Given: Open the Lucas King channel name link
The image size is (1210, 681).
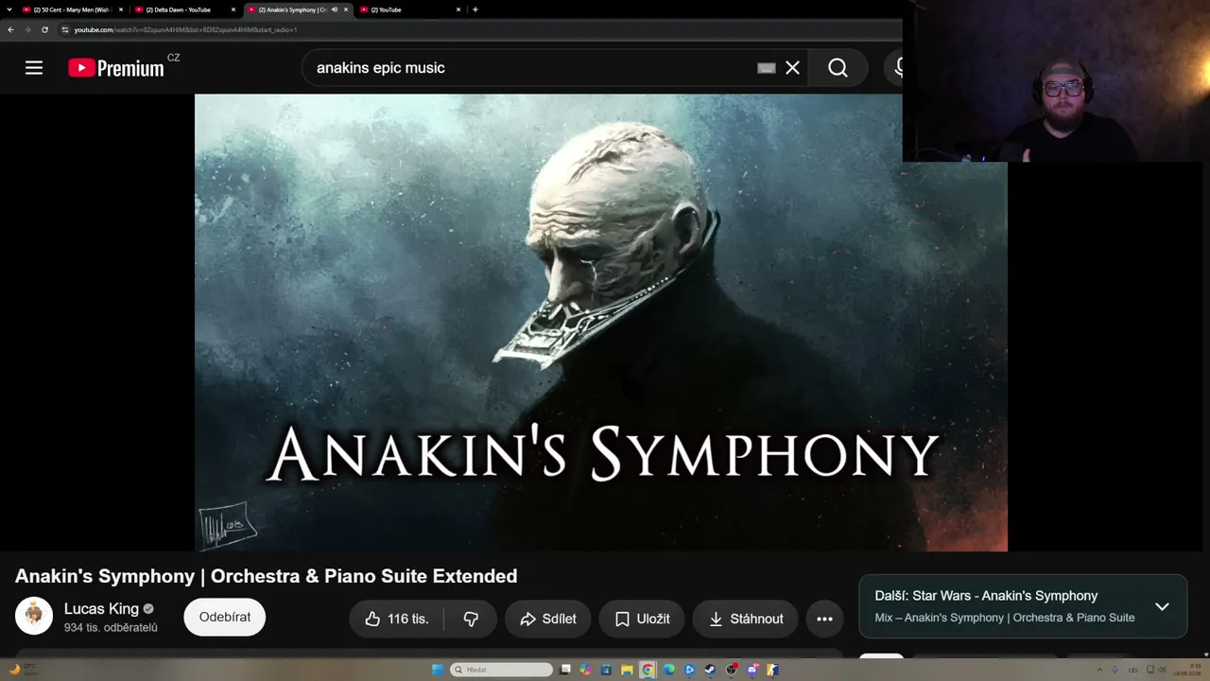Looking at the screenshot, I should 101,609.
